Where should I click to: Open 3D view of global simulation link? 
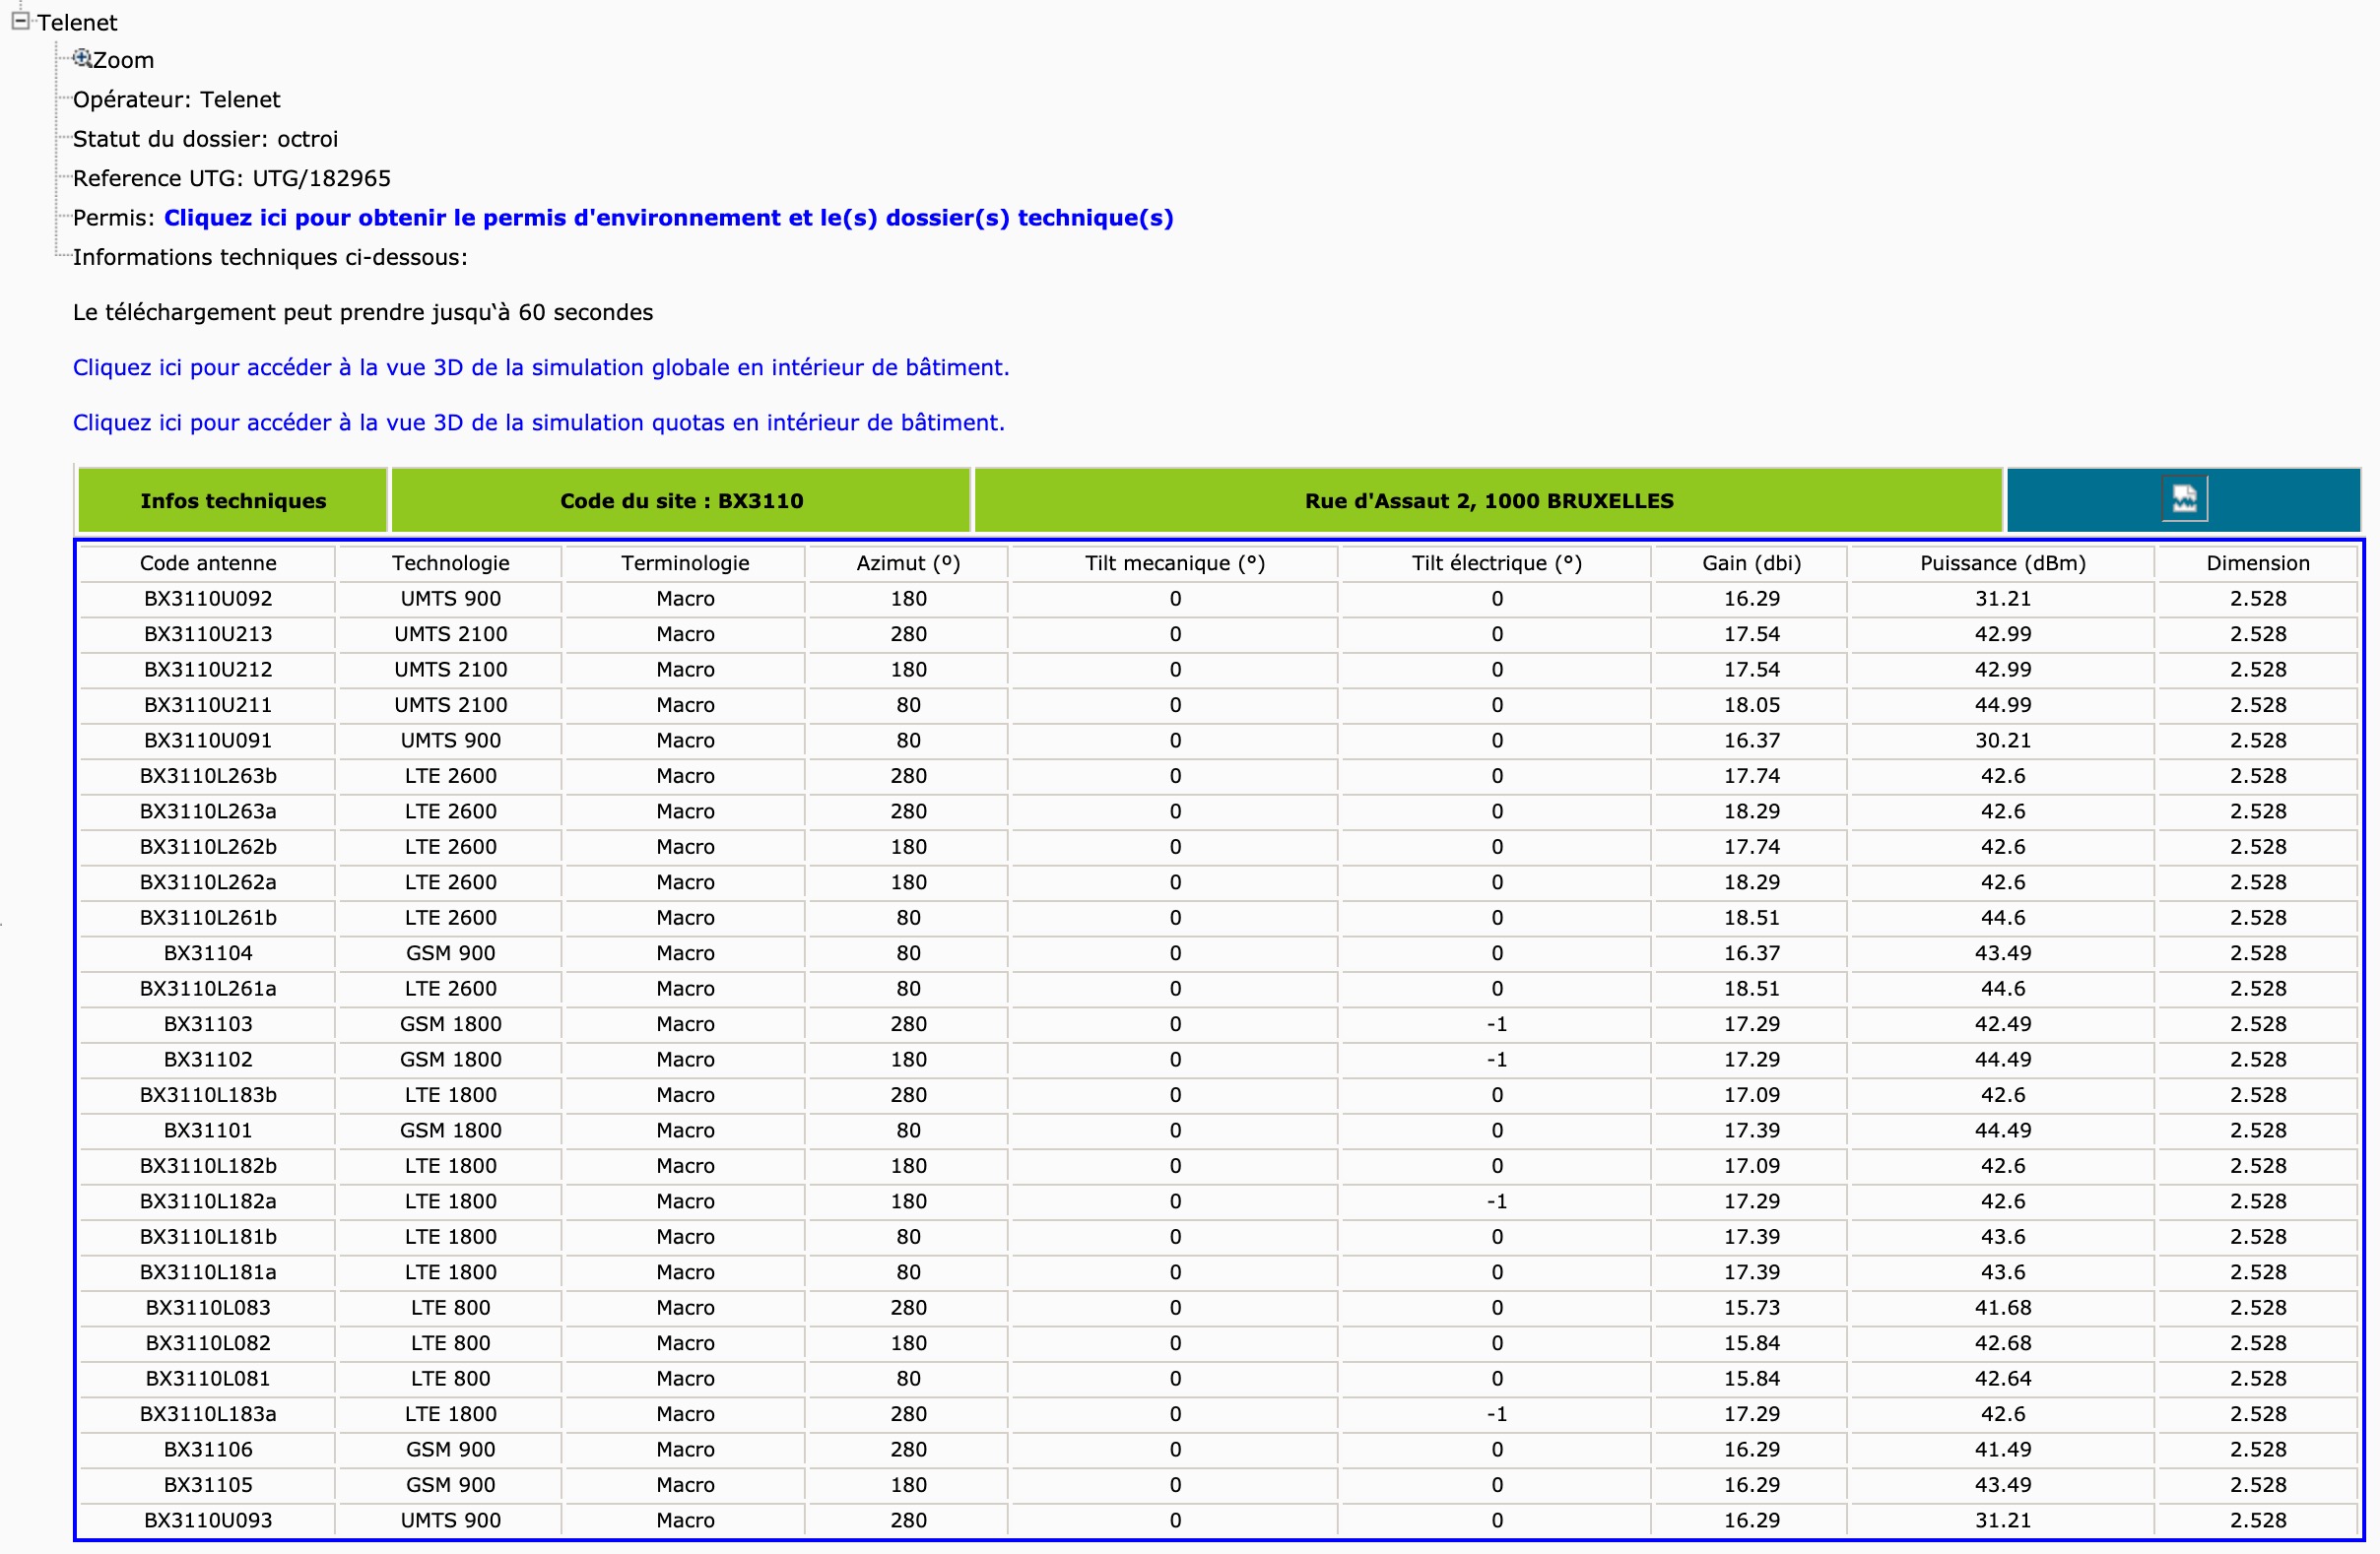point(541,368)
